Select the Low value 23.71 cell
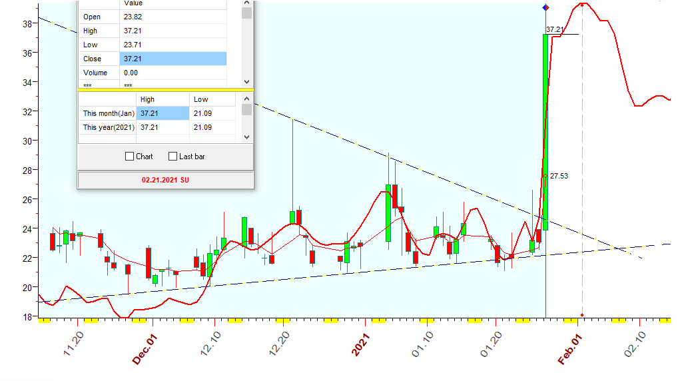Viewport: 688px width, 381px height. click(173, 45)
